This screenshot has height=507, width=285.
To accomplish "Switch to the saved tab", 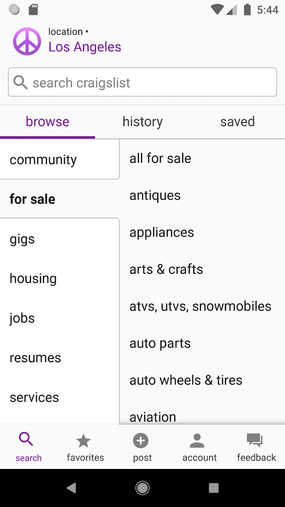I will click(237, 122).
